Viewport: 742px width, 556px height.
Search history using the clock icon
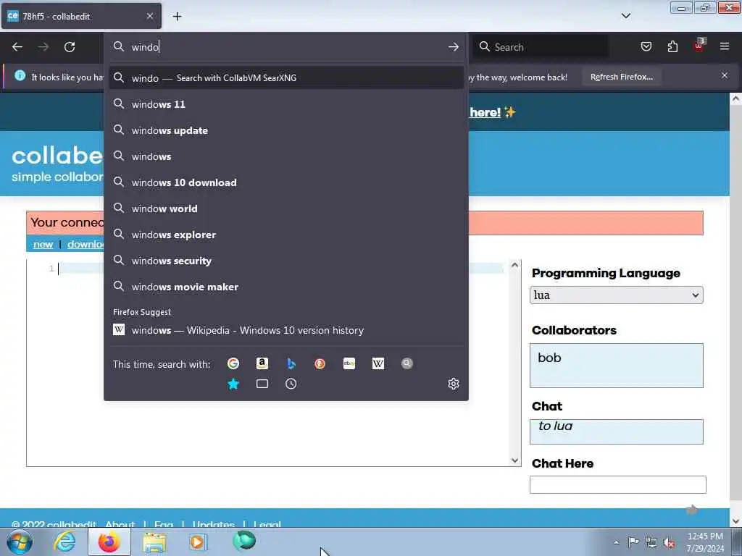click(x=291, y=384)
